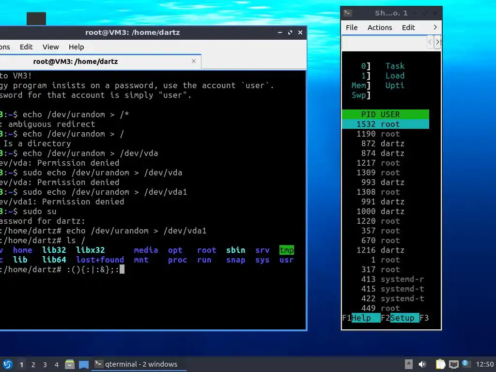496x372 pixels.
Task: Open the volume speaker tray icon
Action: tap(422, 364)
